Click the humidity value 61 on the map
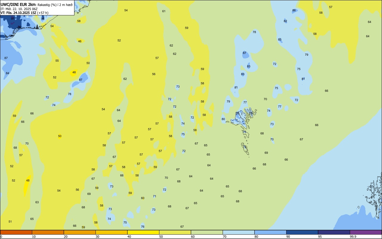The width and height of the screenshot is (382, 239). 164,11
